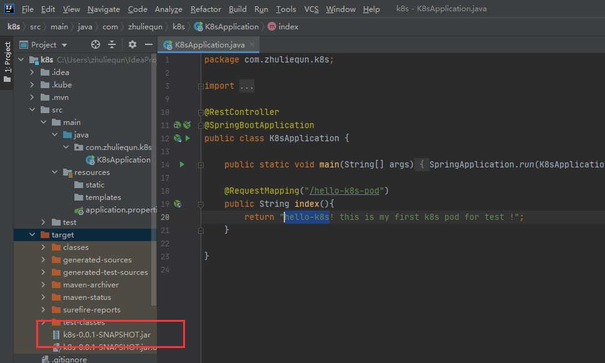
Task: Click the /hello-k8s-pod request mapping link
Action: pos(344,191)
